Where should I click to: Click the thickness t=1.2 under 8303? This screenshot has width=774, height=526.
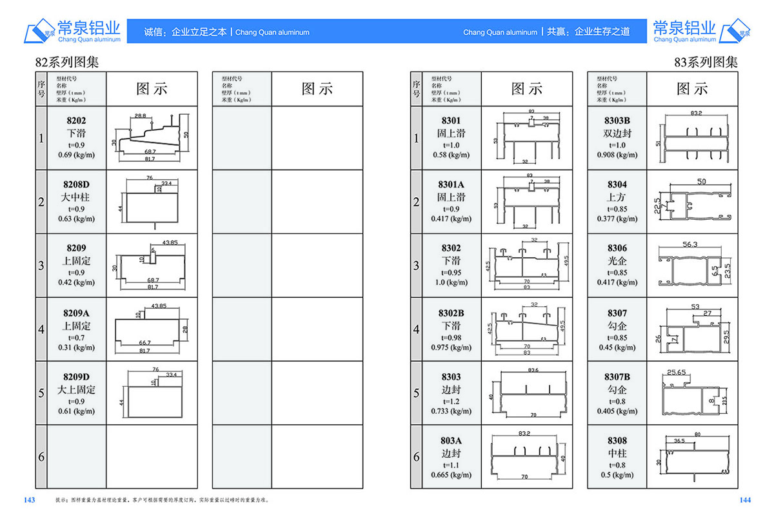tap(451, 401)
